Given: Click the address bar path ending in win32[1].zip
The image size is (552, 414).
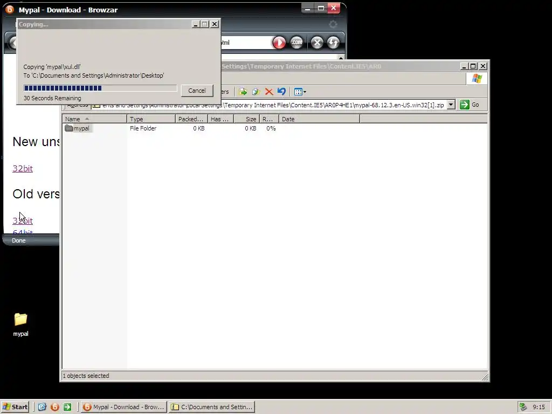Looking at the screenshot, I should click(x=273, y=105).
